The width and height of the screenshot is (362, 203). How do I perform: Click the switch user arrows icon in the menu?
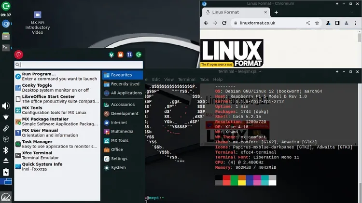129,54
